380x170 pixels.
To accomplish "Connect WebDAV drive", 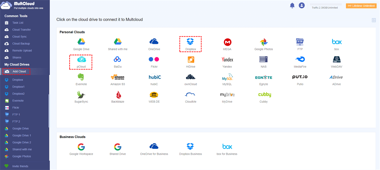I will [336, 62].
